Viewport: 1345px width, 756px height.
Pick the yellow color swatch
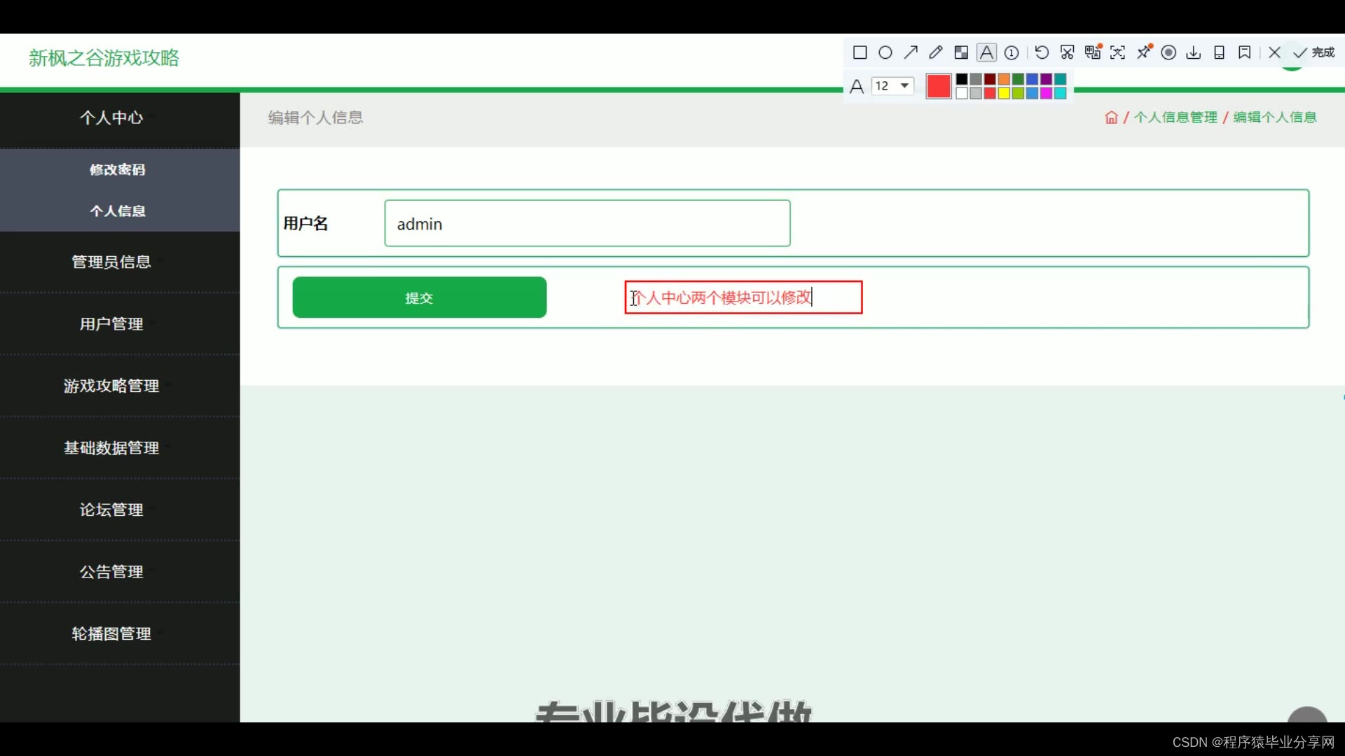pos(1004,94)
